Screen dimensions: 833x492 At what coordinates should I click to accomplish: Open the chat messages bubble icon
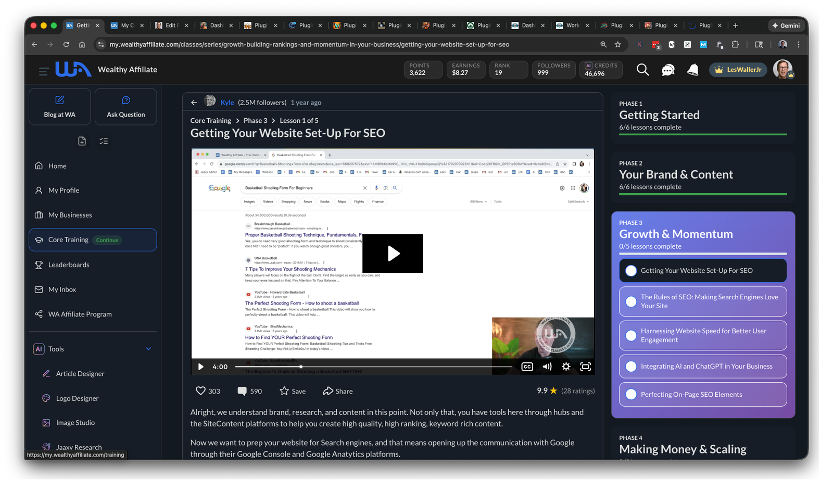coord(668,70)
